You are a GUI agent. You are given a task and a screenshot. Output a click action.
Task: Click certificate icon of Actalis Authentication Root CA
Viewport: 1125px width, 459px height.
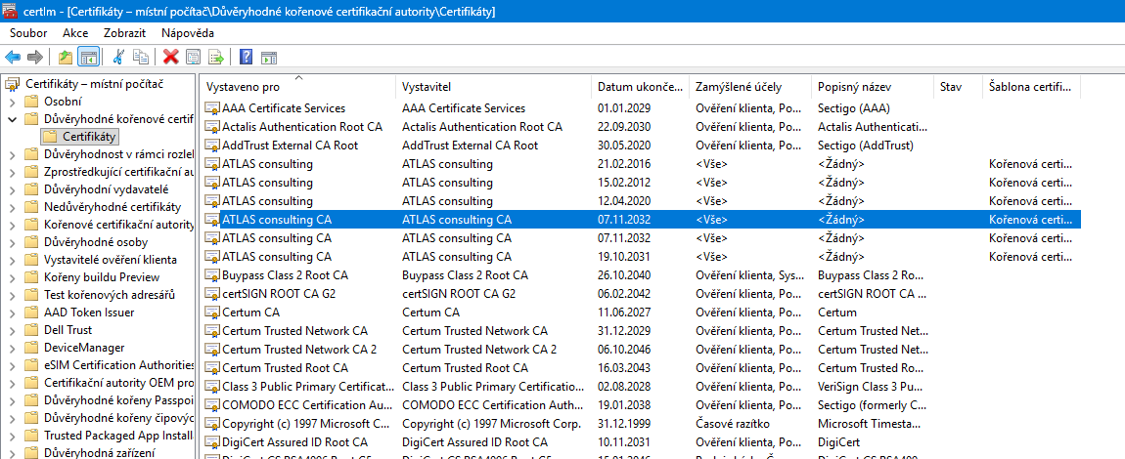click(x=211, y=127)
